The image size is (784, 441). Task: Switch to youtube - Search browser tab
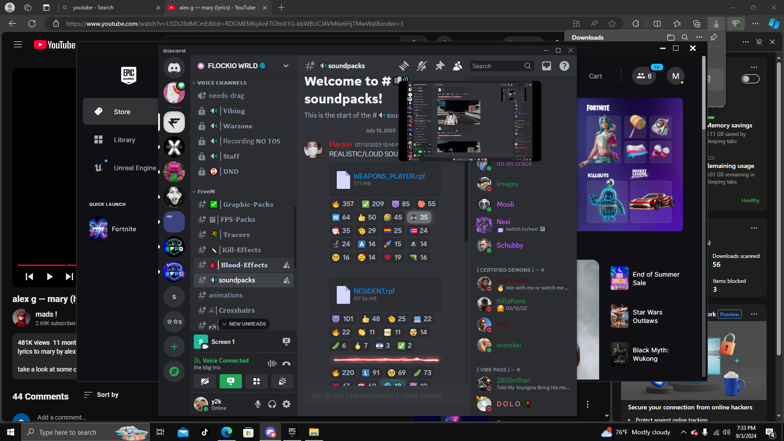(111, 8)
